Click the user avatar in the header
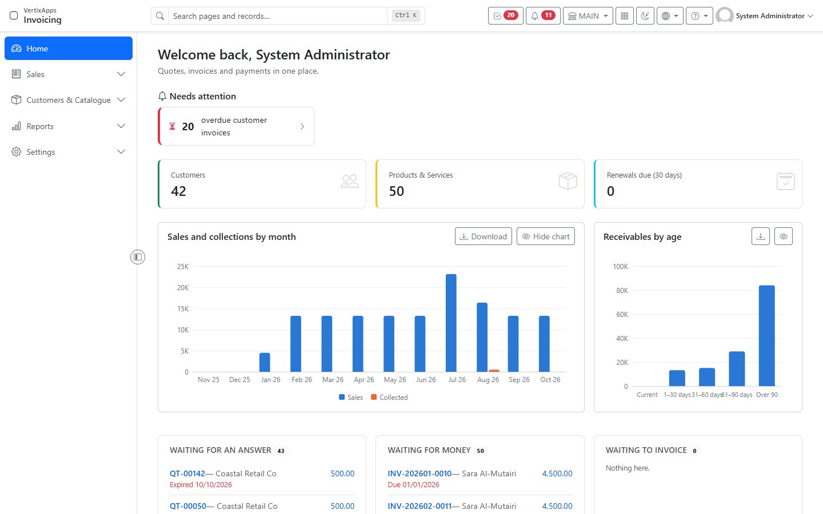 [725, 16]
